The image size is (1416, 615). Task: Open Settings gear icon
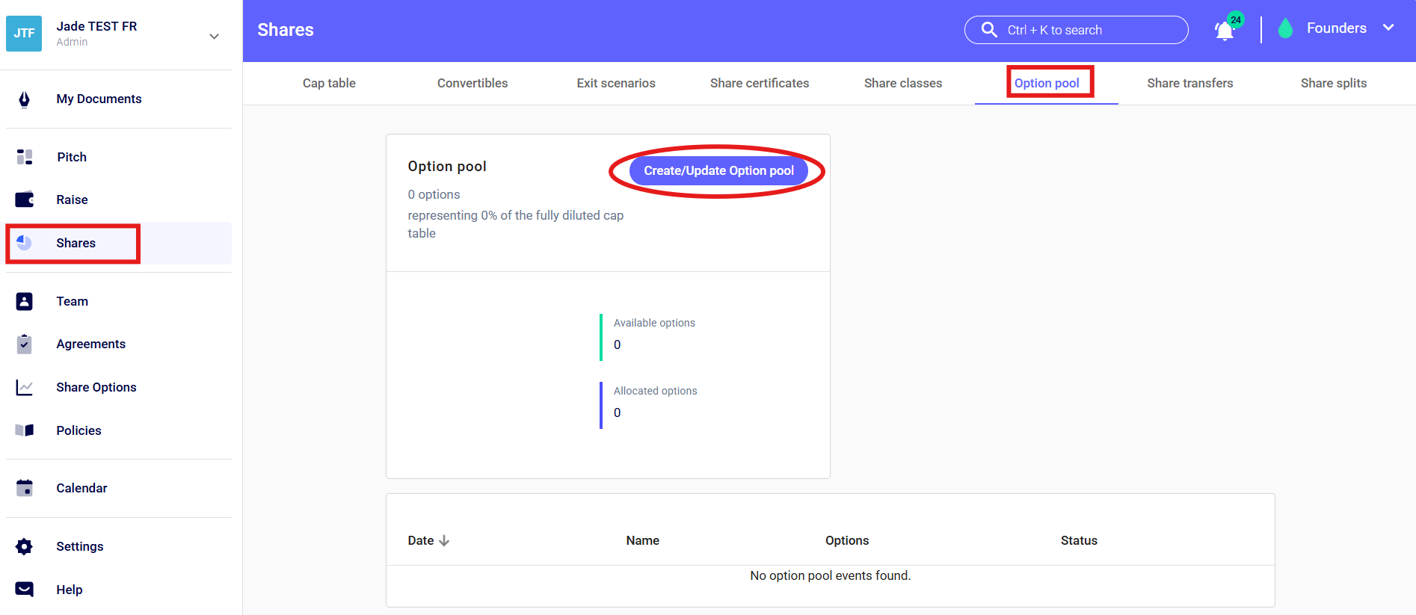[24, 546]
